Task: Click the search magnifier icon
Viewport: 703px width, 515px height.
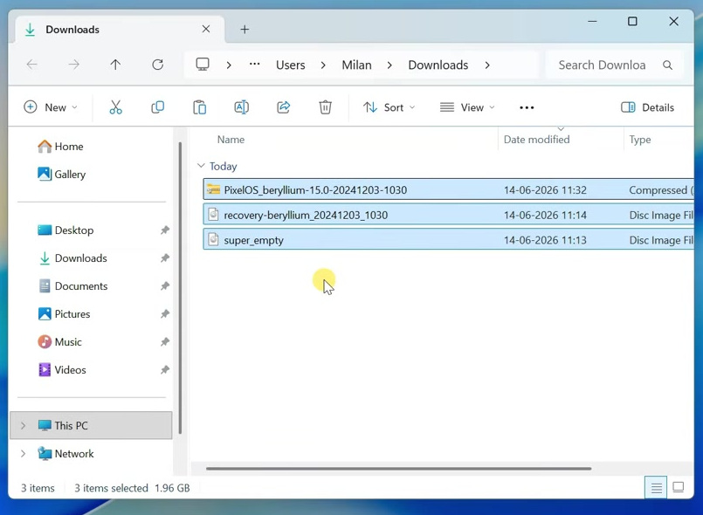Action: coord(667,65)
